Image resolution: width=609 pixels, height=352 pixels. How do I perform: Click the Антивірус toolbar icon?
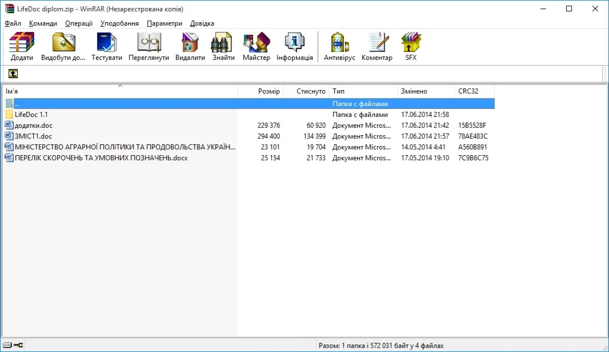[339, 42]
